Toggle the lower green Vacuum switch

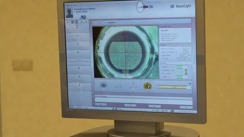(182, 77)
